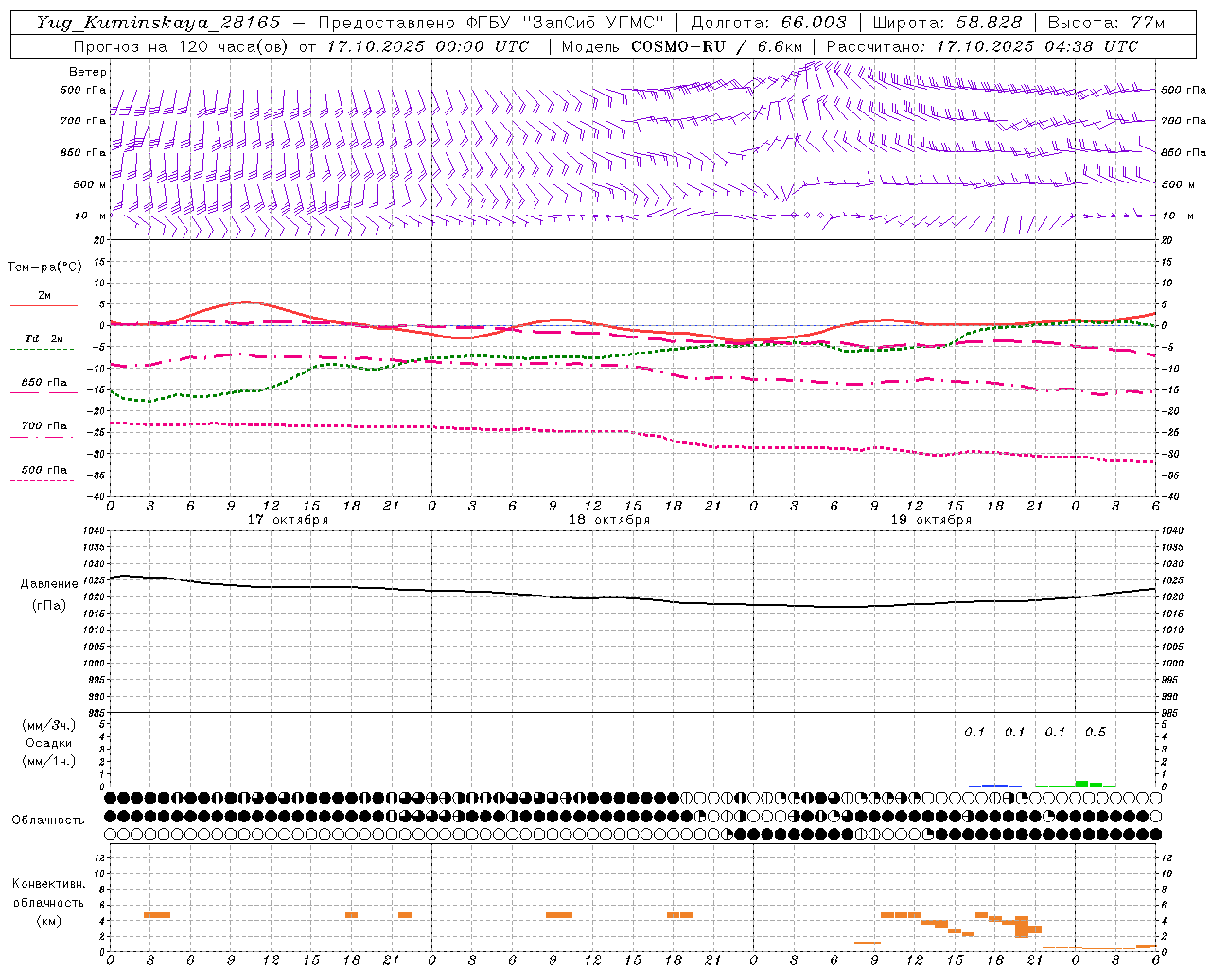Click the red line sample under 2м legend
The width and height of the screenshot is (1211, 968).
pyautogui.click(x=44, y=305)
